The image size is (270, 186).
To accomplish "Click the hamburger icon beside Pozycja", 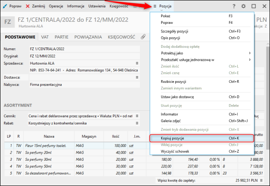I will [155, 6].
